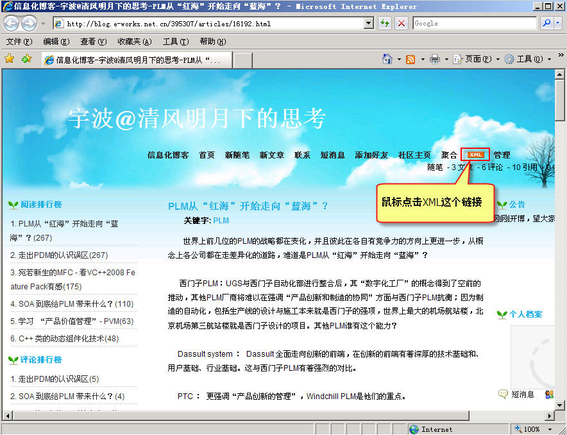Click the blog title 宇波@清风明月下的思考
The height and width of the screenshot is (435, 567).
197,118
